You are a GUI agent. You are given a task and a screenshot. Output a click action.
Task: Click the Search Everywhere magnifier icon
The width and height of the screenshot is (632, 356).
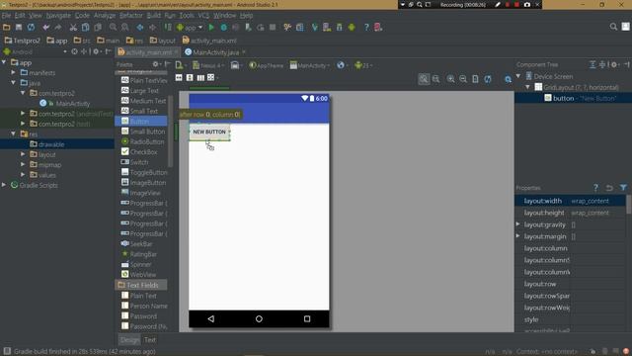pos(613,27)
